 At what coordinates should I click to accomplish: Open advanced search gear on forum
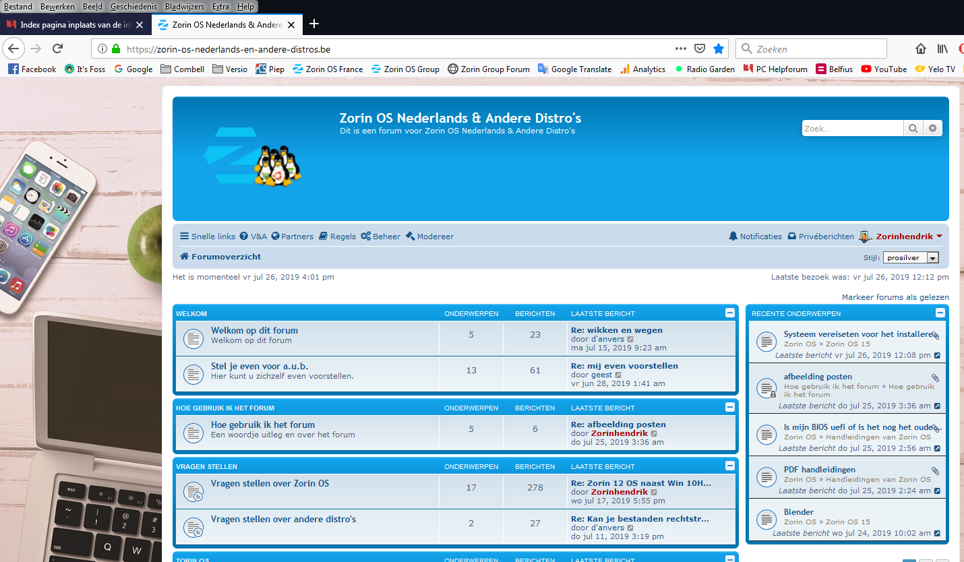(933, 128)
